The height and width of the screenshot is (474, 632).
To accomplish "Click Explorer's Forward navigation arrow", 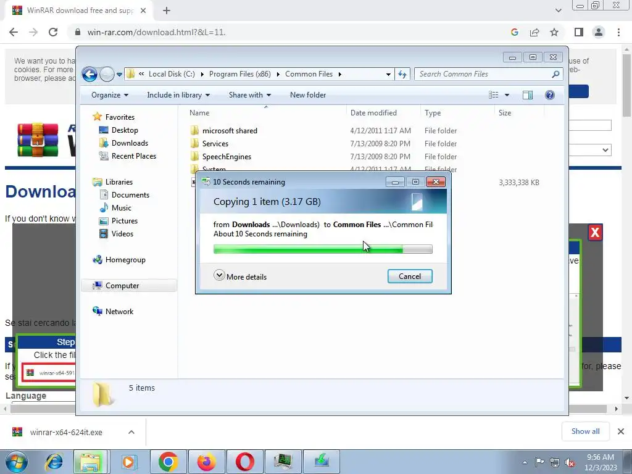I will click(x=107, y=74).
